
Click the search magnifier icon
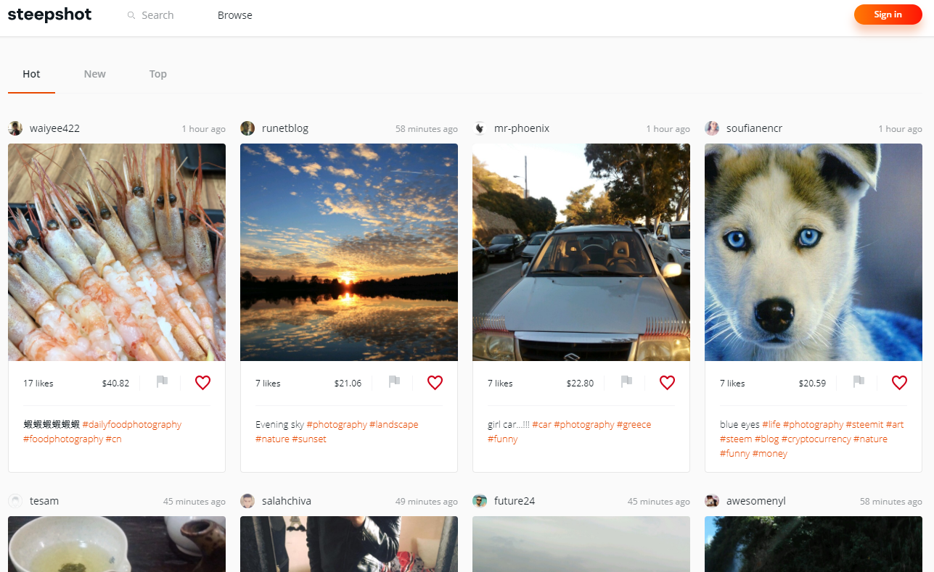pyautogui.click(x=131, y=15)
